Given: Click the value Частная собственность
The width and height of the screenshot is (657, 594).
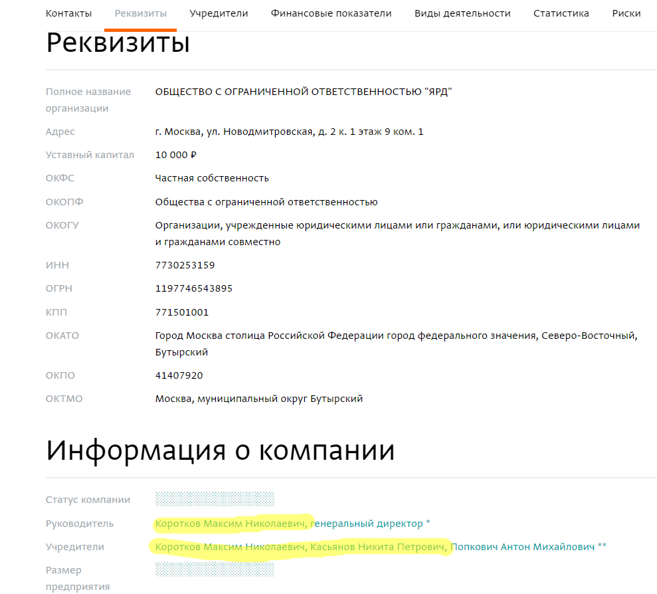Looking at the screenshot, I should [x=212, y=178].
